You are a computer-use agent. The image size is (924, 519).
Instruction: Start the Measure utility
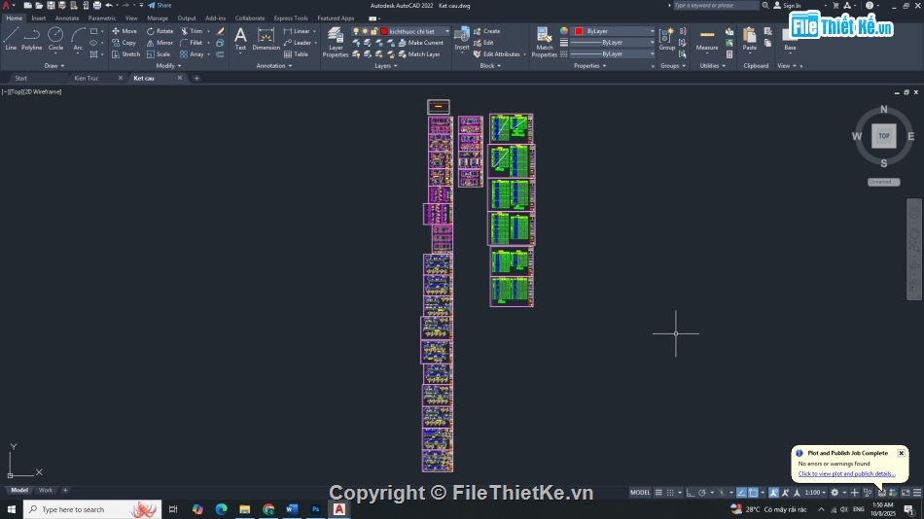pos(707,39)
